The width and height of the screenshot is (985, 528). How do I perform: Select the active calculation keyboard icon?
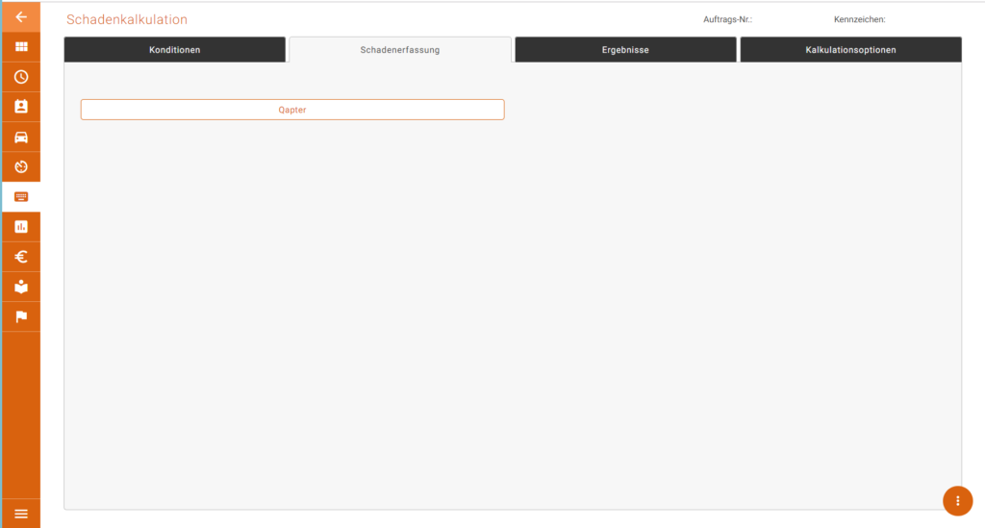point(21,197)
